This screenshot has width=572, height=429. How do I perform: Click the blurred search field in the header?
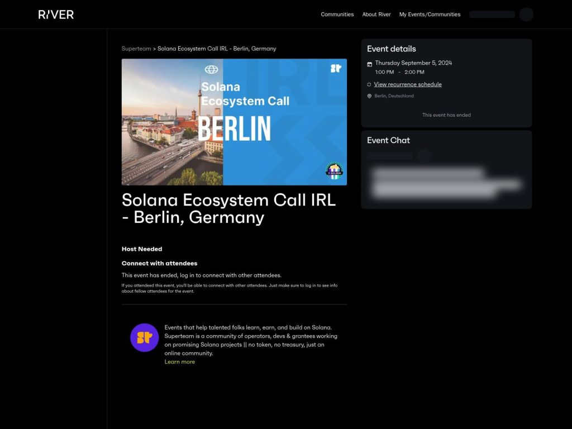pyautogui.click(x=492, y=14)
